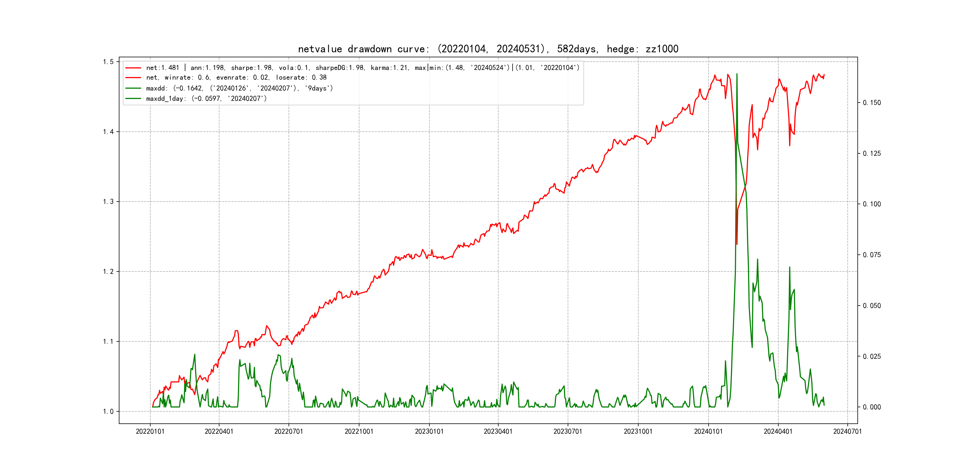Click the 1.5 left y-axis tick label
This screenshot has width=953, height=476.
point(108,62)
